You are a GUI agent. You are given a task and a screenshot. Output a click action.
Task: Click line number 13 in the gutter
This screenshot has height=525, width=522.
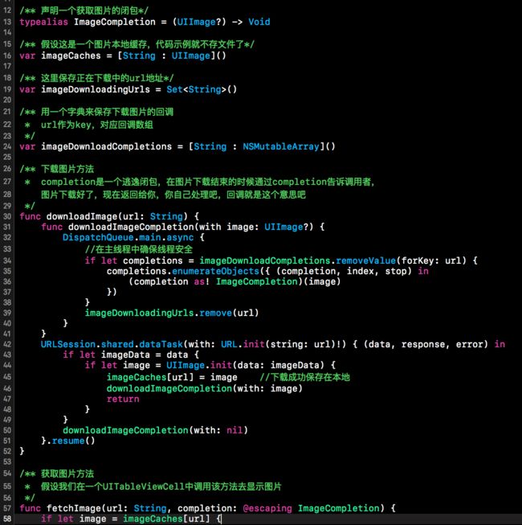pos(7,22)
